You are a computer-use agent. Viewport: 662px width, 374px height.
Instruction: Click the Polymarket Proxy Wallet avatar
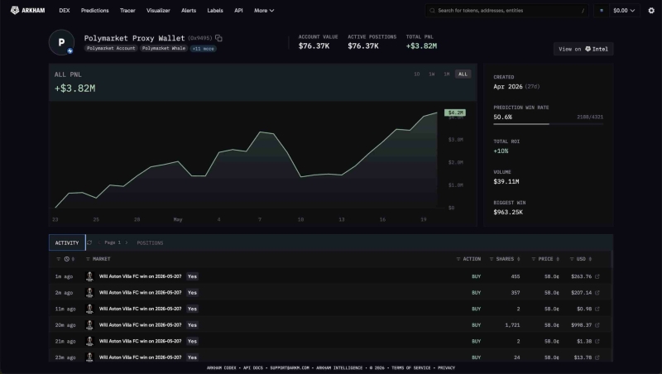pos(61,42)
